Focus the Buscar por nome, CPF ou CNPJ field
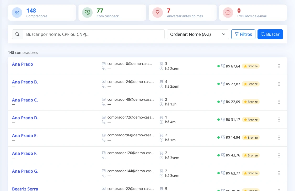Screen dimensions: 295x191 click(94, 34)
